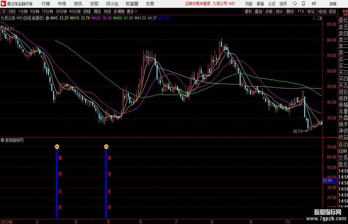Expand 更多 period options
Image resolution: width=348 pixels, height=224 pixels.
coord(132,11)
